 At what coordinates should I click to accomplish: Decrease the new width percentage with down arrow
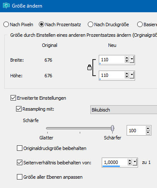point(127,61)
